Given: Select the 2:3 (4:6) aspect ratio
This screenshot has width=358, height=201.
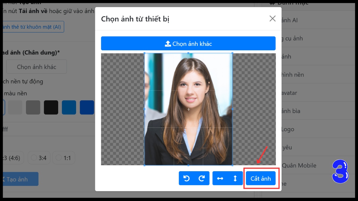Looking at the screenshot, I should (x=12, y=158).
